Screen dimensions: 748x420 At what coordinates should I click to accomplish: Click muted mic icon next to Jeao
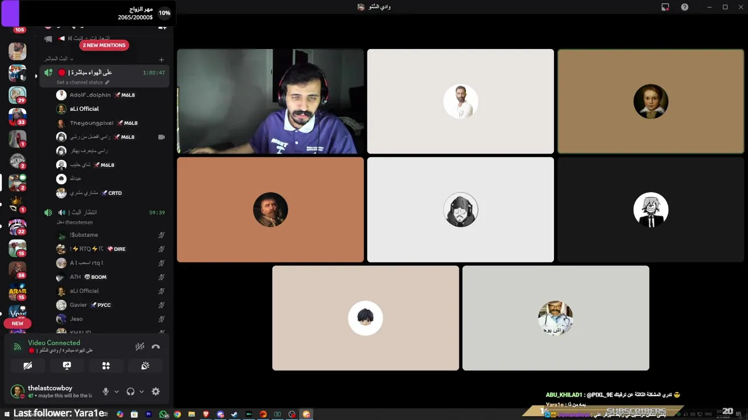coord(161,319)
